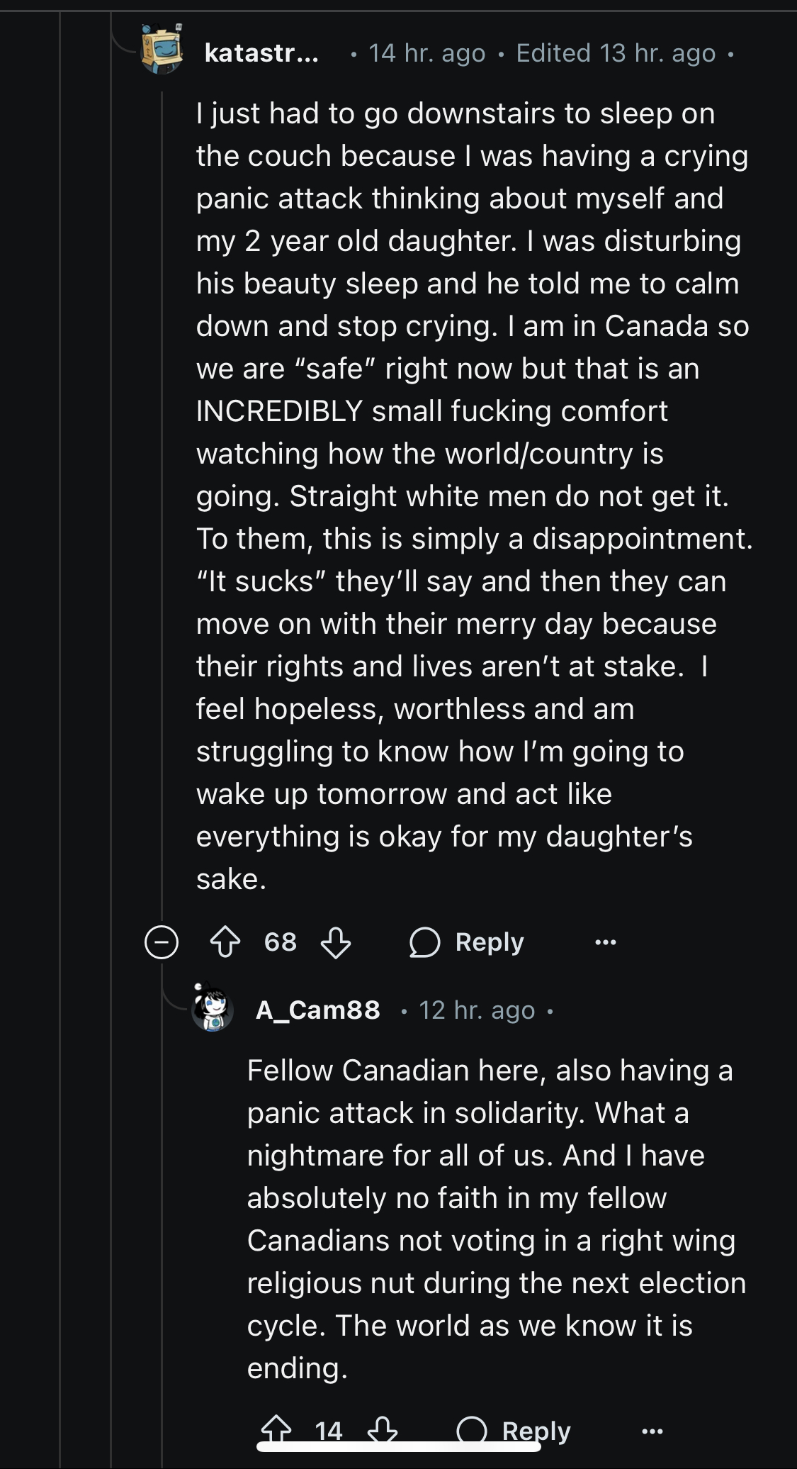797x1469 pixels.
Task: Tap the '14 hr. ago' timestamp
Action: click(426, 53)
